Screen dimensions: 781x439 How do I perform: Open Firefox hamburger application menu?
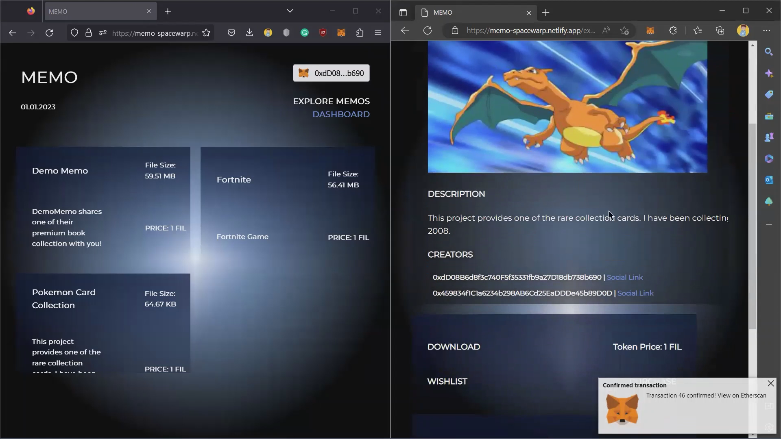[x=378, y=33]
